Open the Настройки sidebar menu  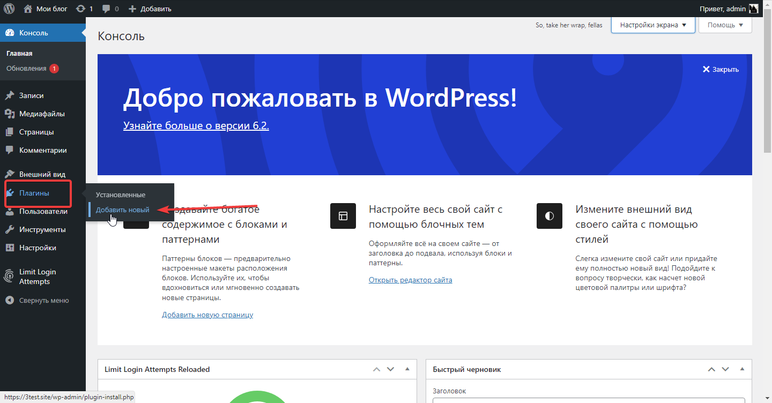tap(38, 248)
